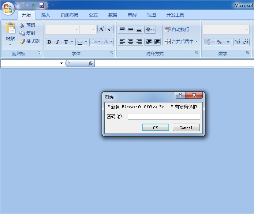Click into the formula bar

[x=174, y=63]
